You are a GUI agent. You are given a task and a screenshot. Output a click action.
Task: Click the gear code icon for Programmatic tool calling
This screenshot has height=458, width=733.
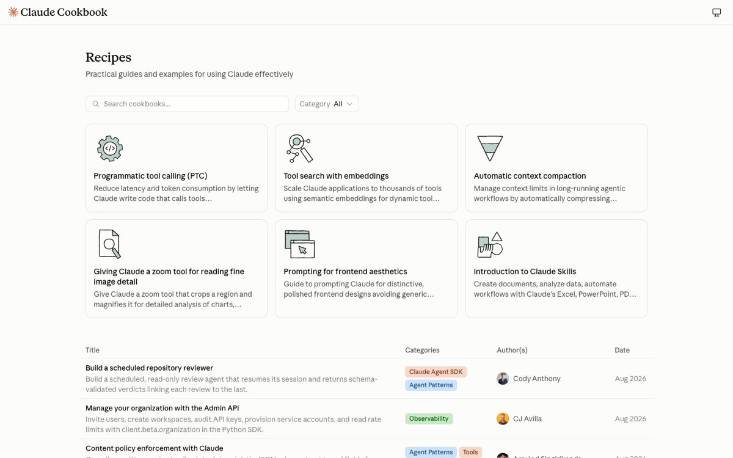pos(110,148)
